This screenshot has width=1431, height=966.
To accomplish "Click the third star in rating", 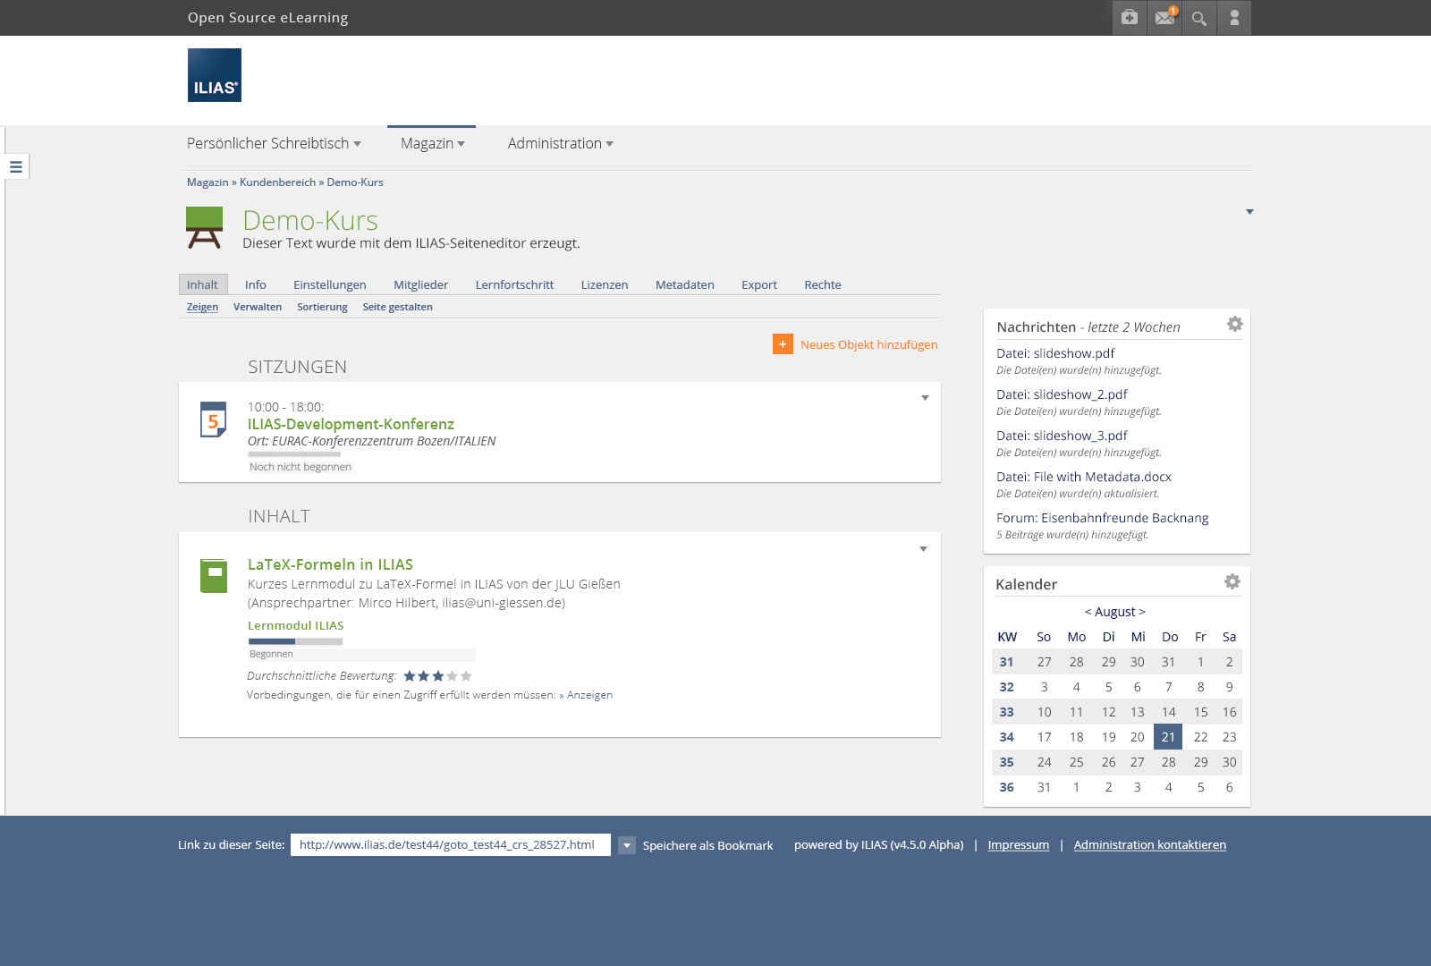I will 438,676.
